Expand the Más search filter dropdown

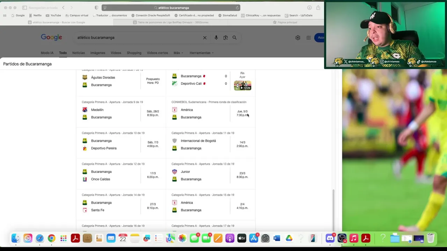click(x=178, y=53)
